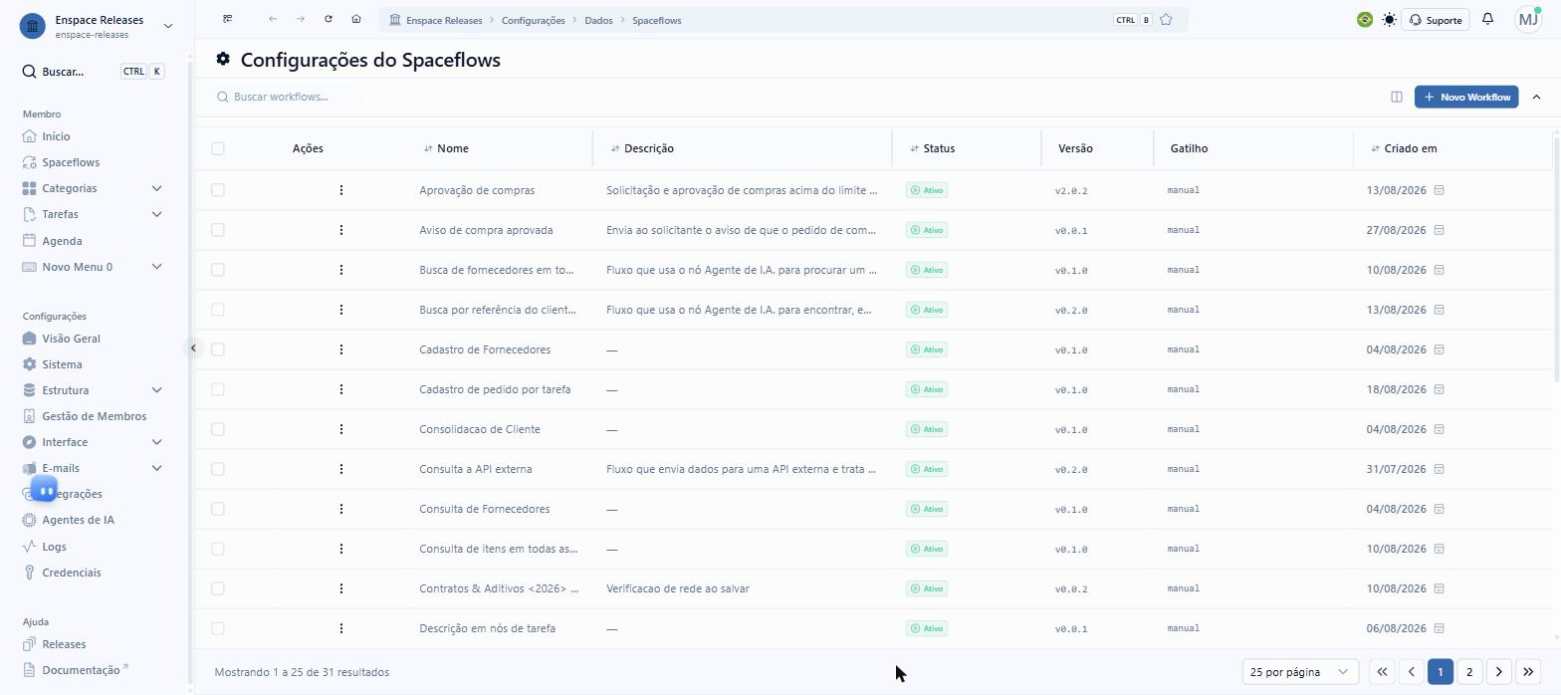Check the Contratos & Aditivos row
The height and width of the screenshot is (695, 1561).
[218, 588]
